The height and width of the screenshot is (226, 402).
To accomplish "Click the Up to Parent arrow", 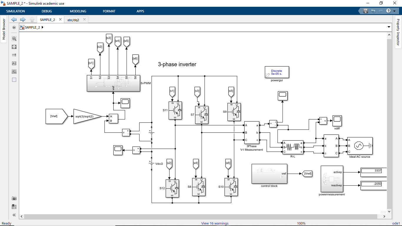I will coord(32,20).
